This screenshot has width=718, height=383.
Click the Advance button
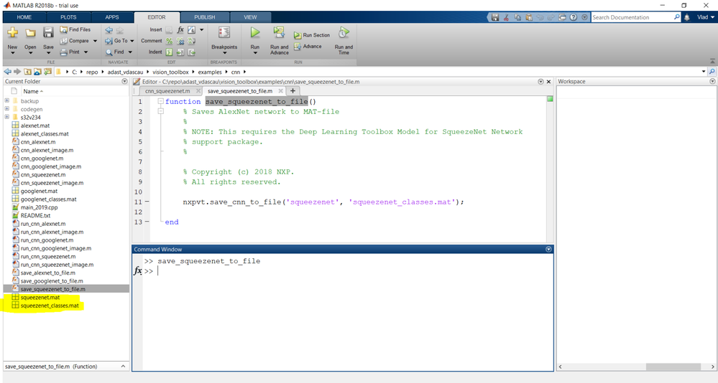[308, 46]
